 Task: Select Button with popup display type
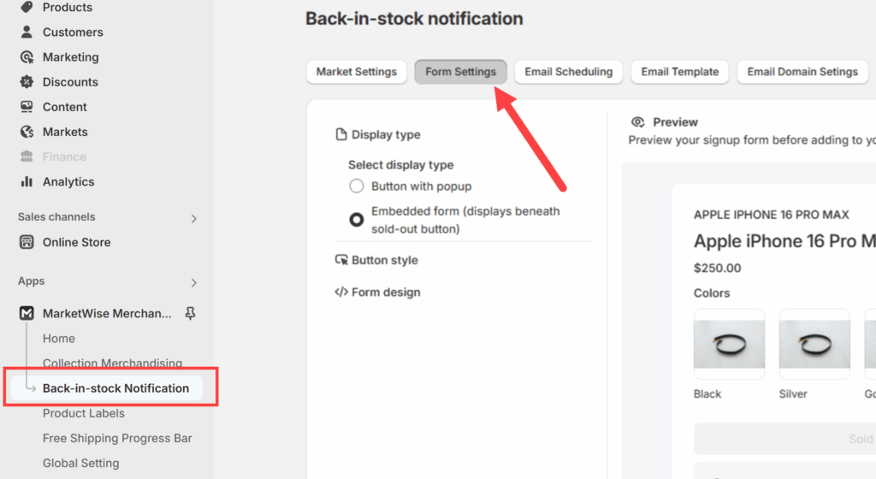click(357, 186)
